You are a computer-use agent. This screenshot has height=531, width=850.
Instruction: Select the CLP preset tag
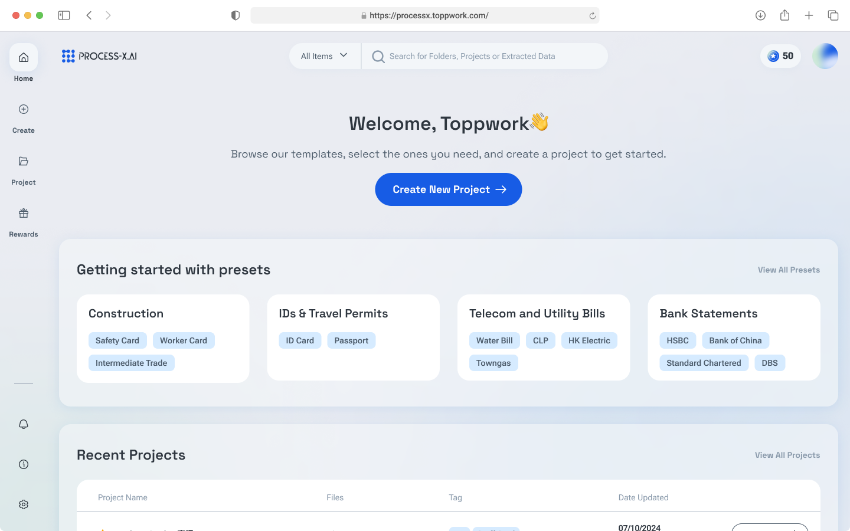(541, 340)
